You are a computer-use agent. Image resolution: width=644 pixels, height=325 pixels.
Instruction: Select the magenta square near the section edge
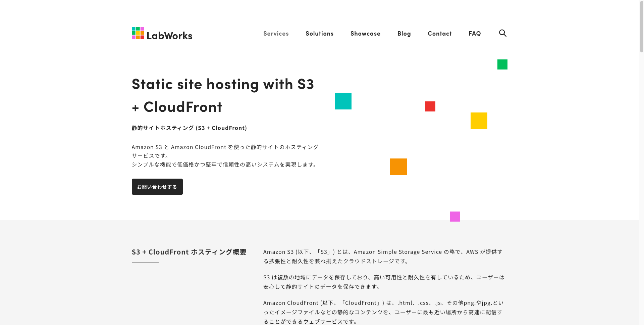(x=455, y=217)
